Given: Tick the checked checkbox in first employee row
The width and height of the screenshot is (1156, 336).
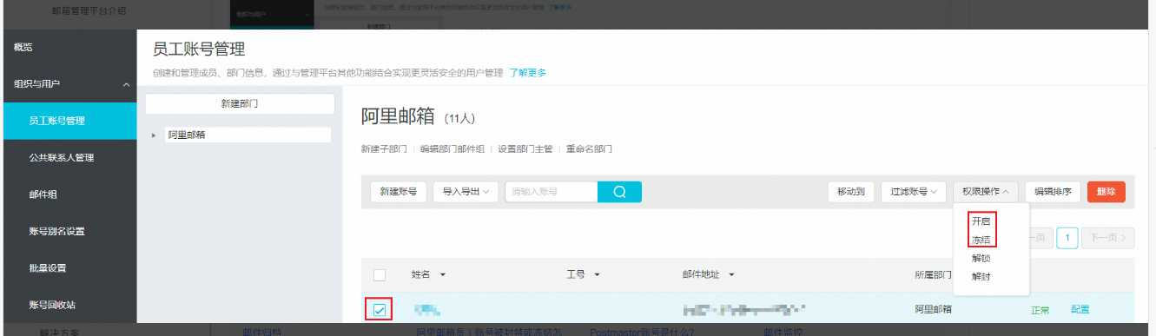Looking at the screenshot, I should (379, 309).
